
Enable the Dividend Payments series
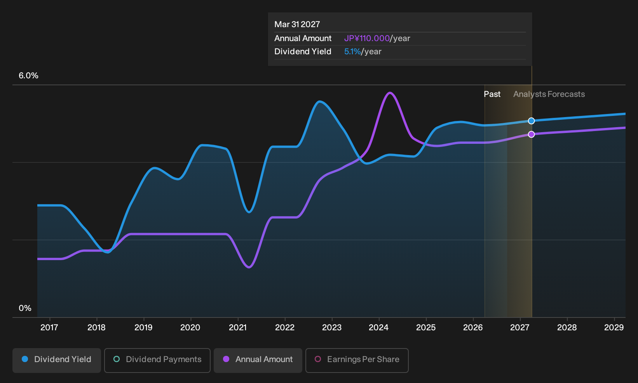click(x=157, y=361)
